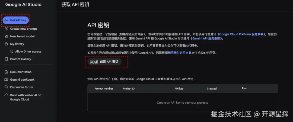Screen dimensions: 293x122
Task: Click the Created column header
Action: pos(212,89)
